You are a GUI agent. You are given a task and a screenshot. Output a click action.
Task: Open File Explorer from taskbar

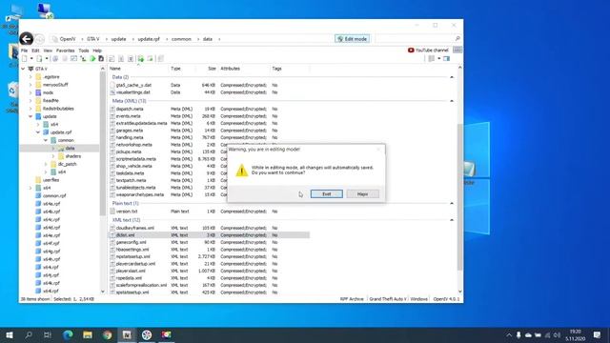88,334
